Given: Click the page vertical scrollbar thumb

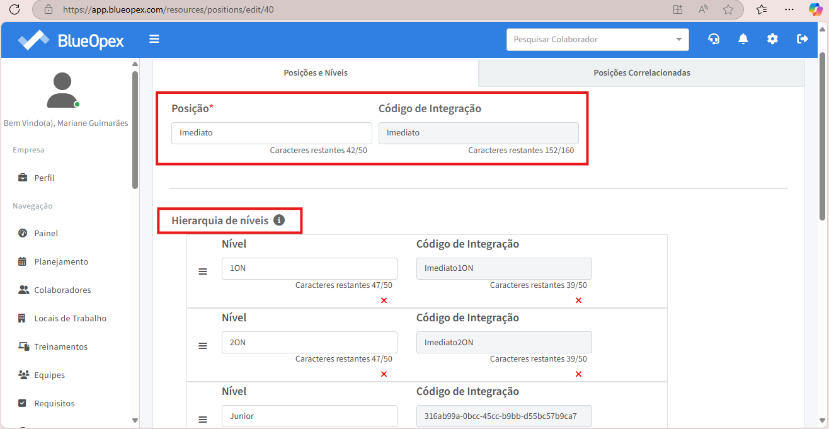Looking at the screenshot, I should [823, 136].
